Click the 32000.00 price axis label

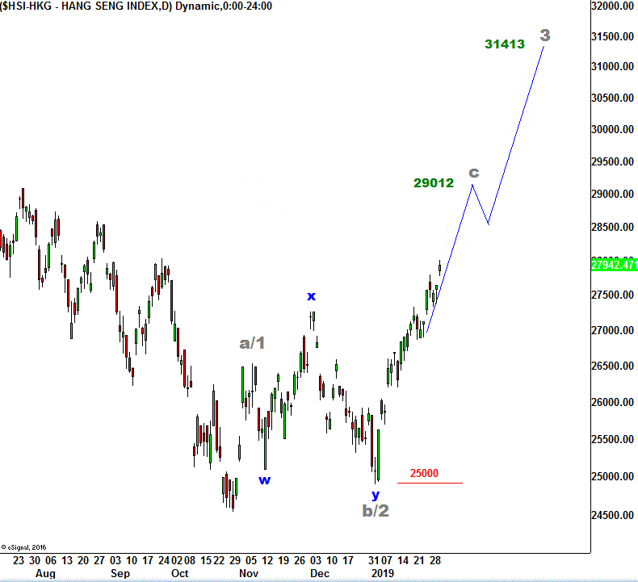(x=613, y=6)
